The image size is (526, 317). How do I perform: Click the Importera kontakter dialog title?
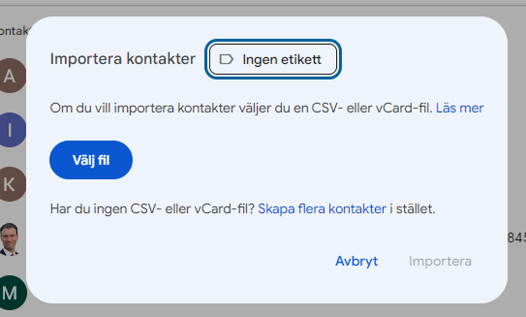pyautogui.click(x=123, y=58)
